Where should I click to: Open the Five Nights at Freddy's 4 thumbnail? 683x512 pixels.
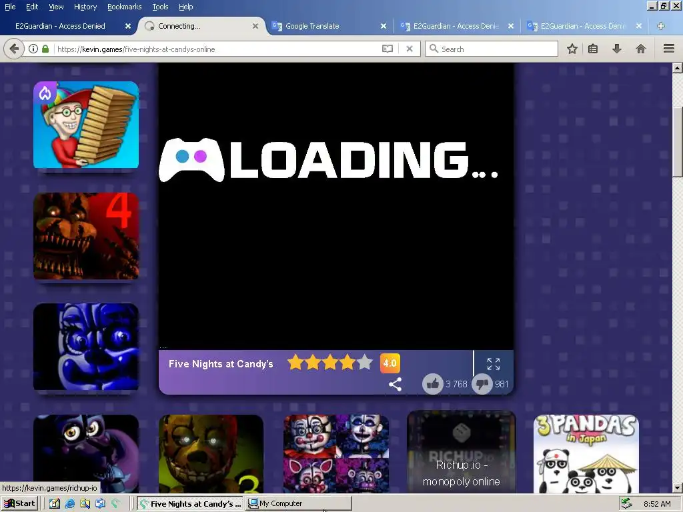coord(86,236)
